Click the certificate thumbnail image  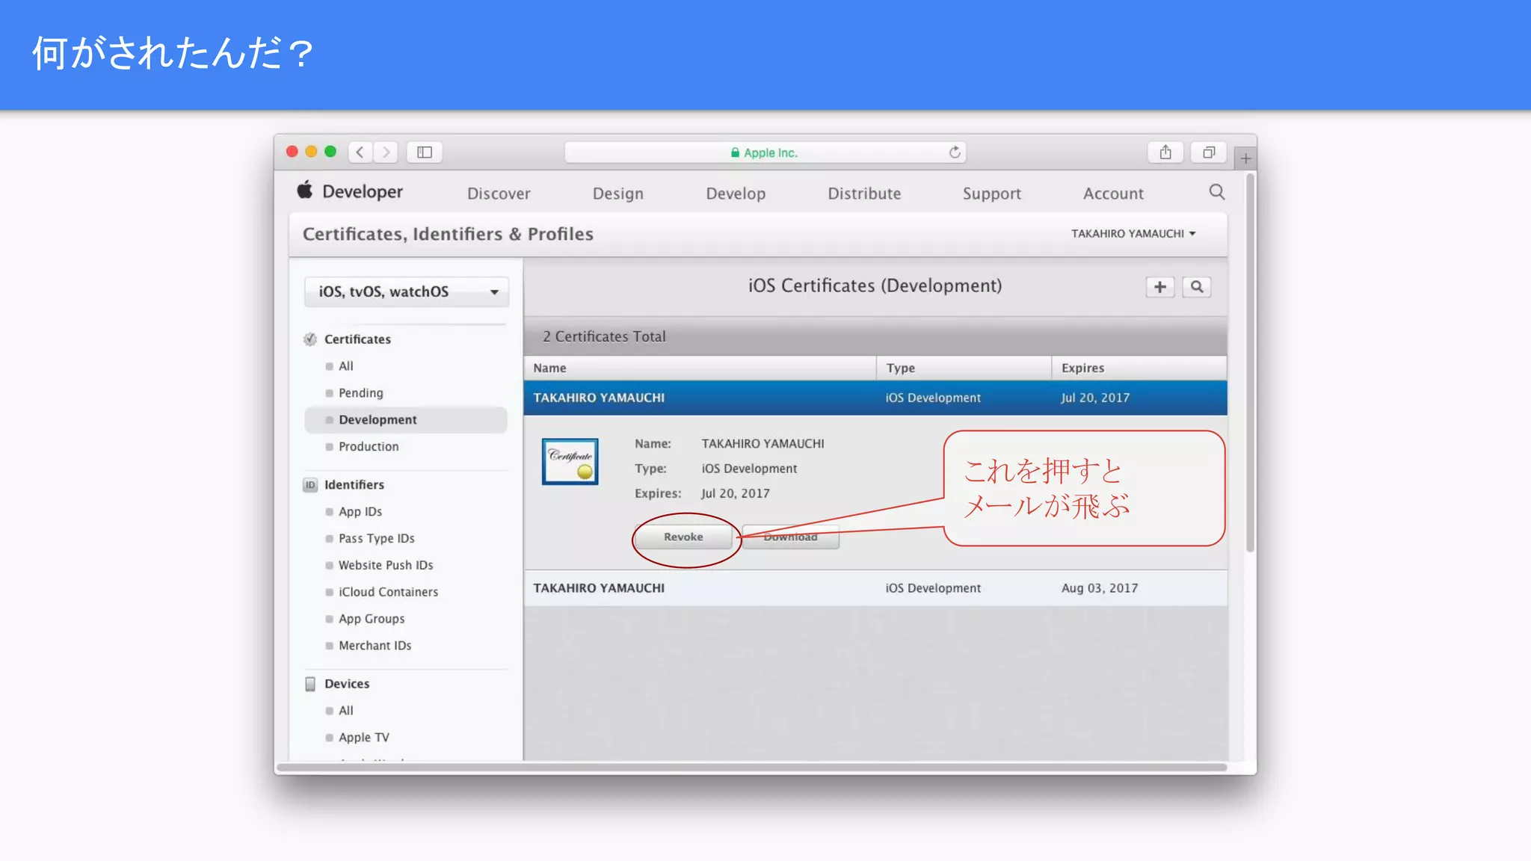pyautogui.click(x=570, y=461)
